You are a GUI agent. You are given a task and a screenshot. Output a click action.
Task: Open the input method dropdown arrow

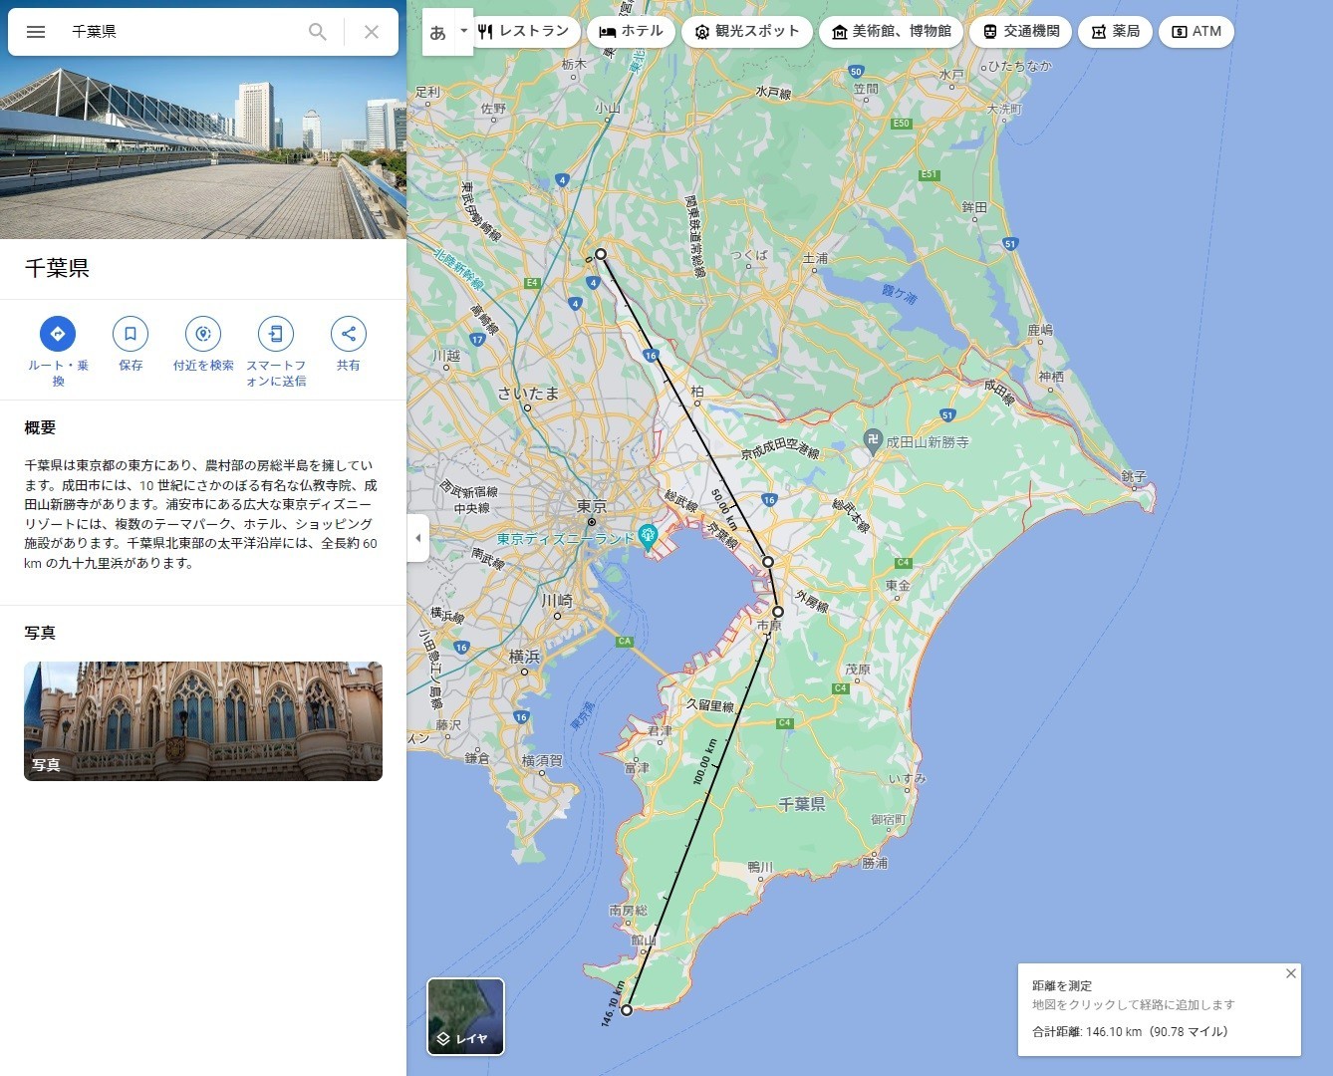click(x=463, y=31)
